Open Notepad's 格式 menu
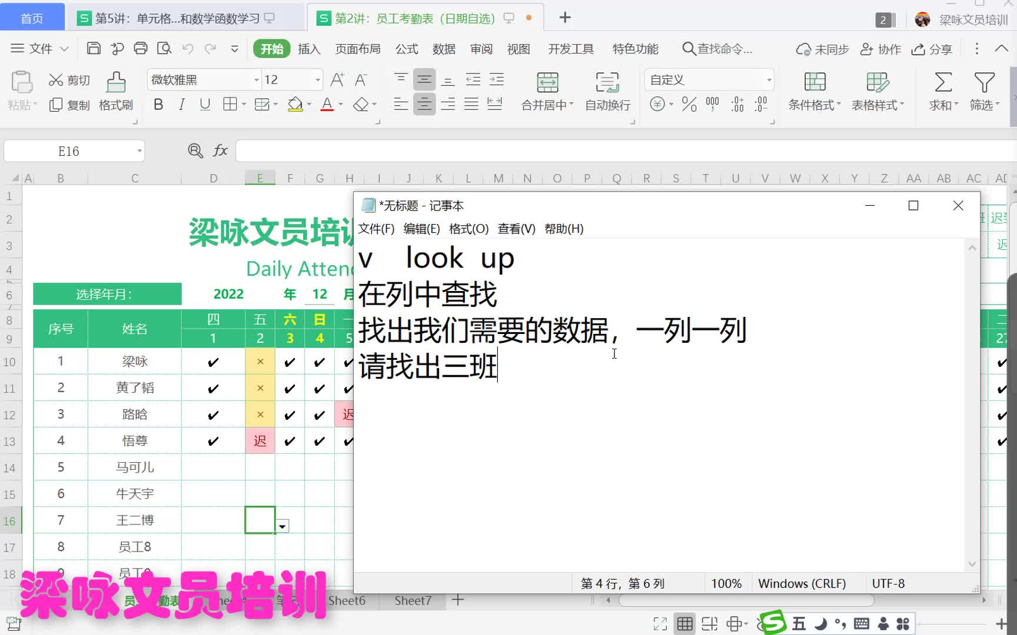The width and height of the screenshot is (1017, 635). [468, 229]
